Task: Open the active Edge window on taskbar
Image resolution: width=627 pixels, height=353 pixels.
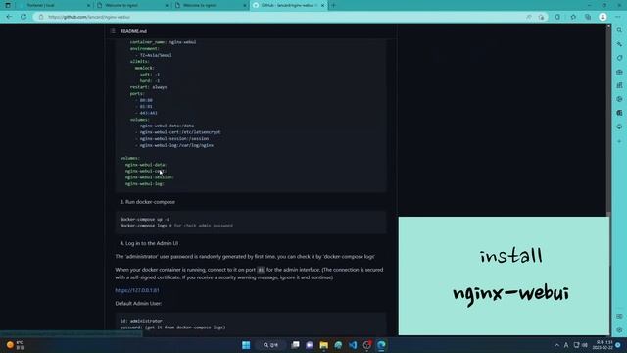Action: tap(381, 345)
